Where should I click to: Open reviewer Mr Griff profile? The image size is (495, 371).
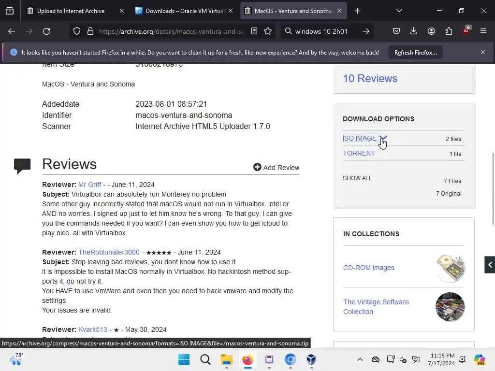click(x=89, y=185)
